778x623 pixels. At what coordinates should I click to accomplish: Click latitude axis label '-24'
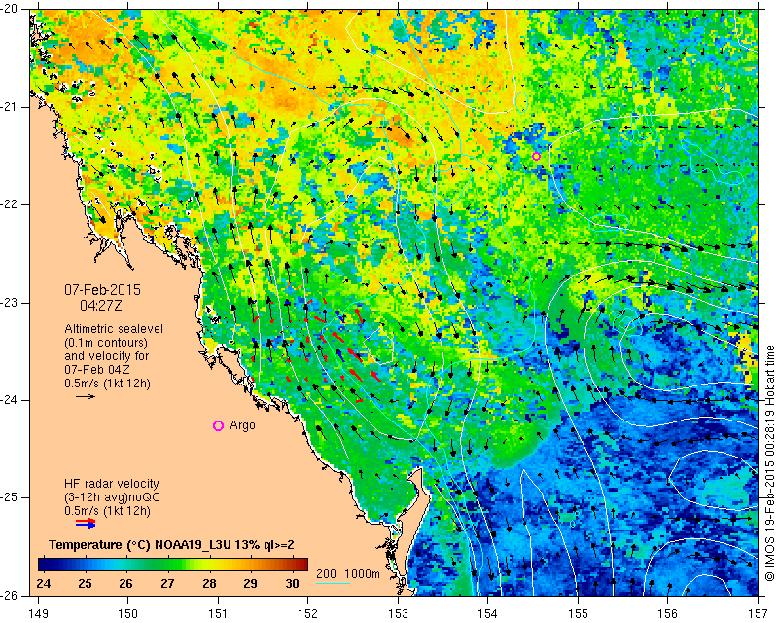[x=10, y=400]
